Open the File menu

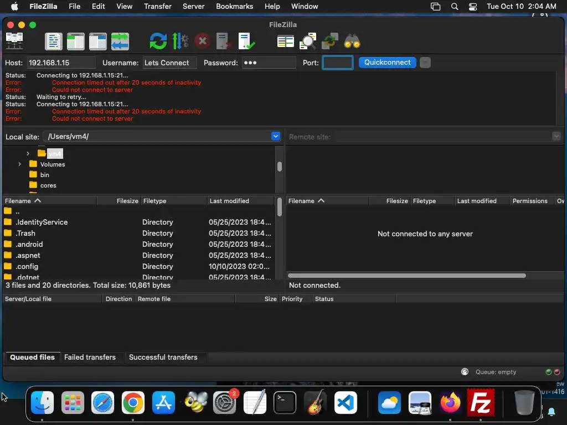tap(75, 7)
